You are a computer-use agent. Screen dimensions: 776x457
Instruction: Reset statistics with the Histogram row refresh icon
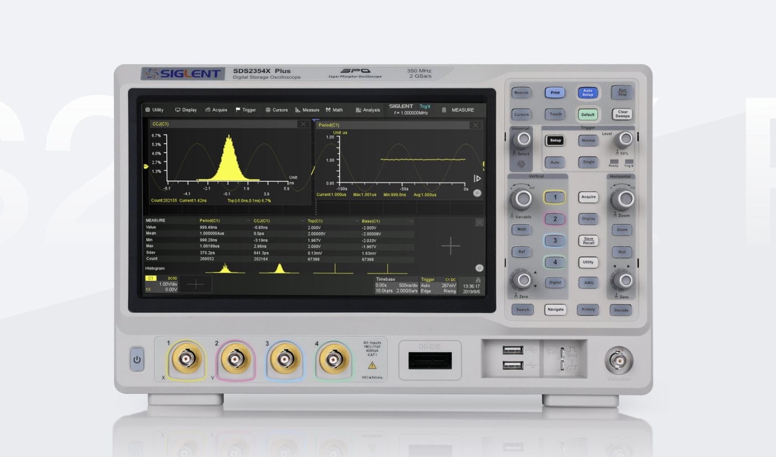pyautogui.click(x=479, y=268)
